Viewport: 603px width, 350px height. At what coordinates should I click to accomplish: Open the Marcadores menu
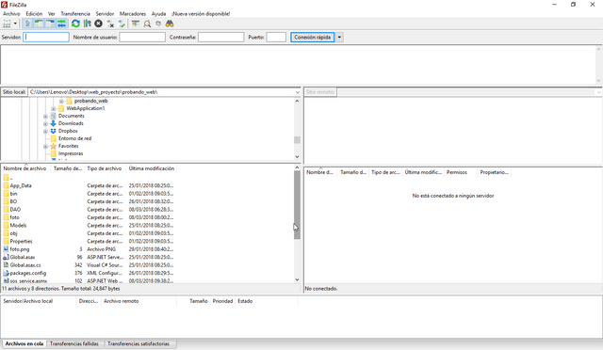pos(133,13)
